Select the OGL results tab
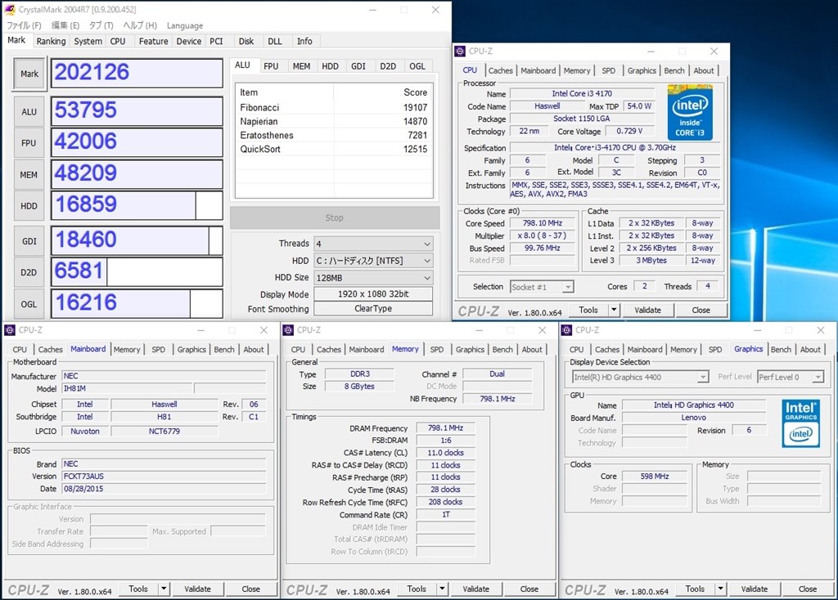Image resolution: width=838 pixels, height=600 pixels. pyautogui.click(x=417, y=66)
